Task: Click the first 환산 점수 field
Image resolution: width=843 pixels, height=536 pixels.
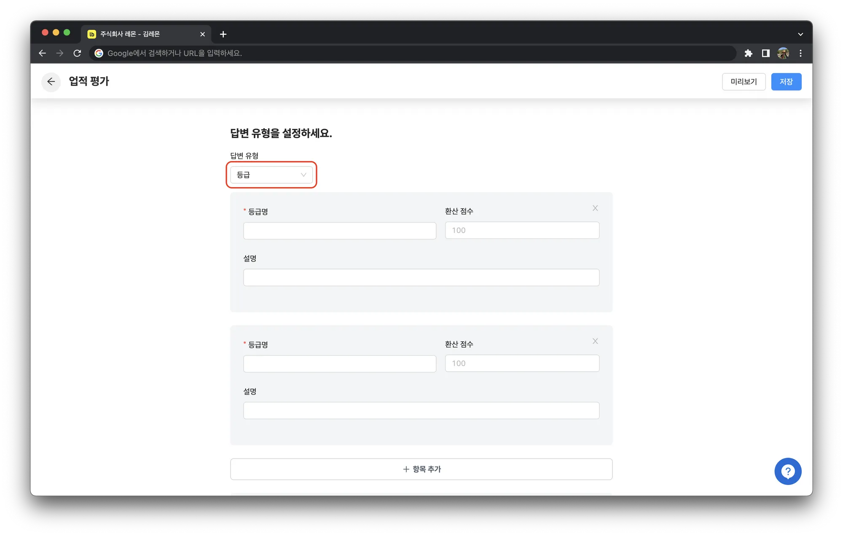Action: click(x=522, y=230)
